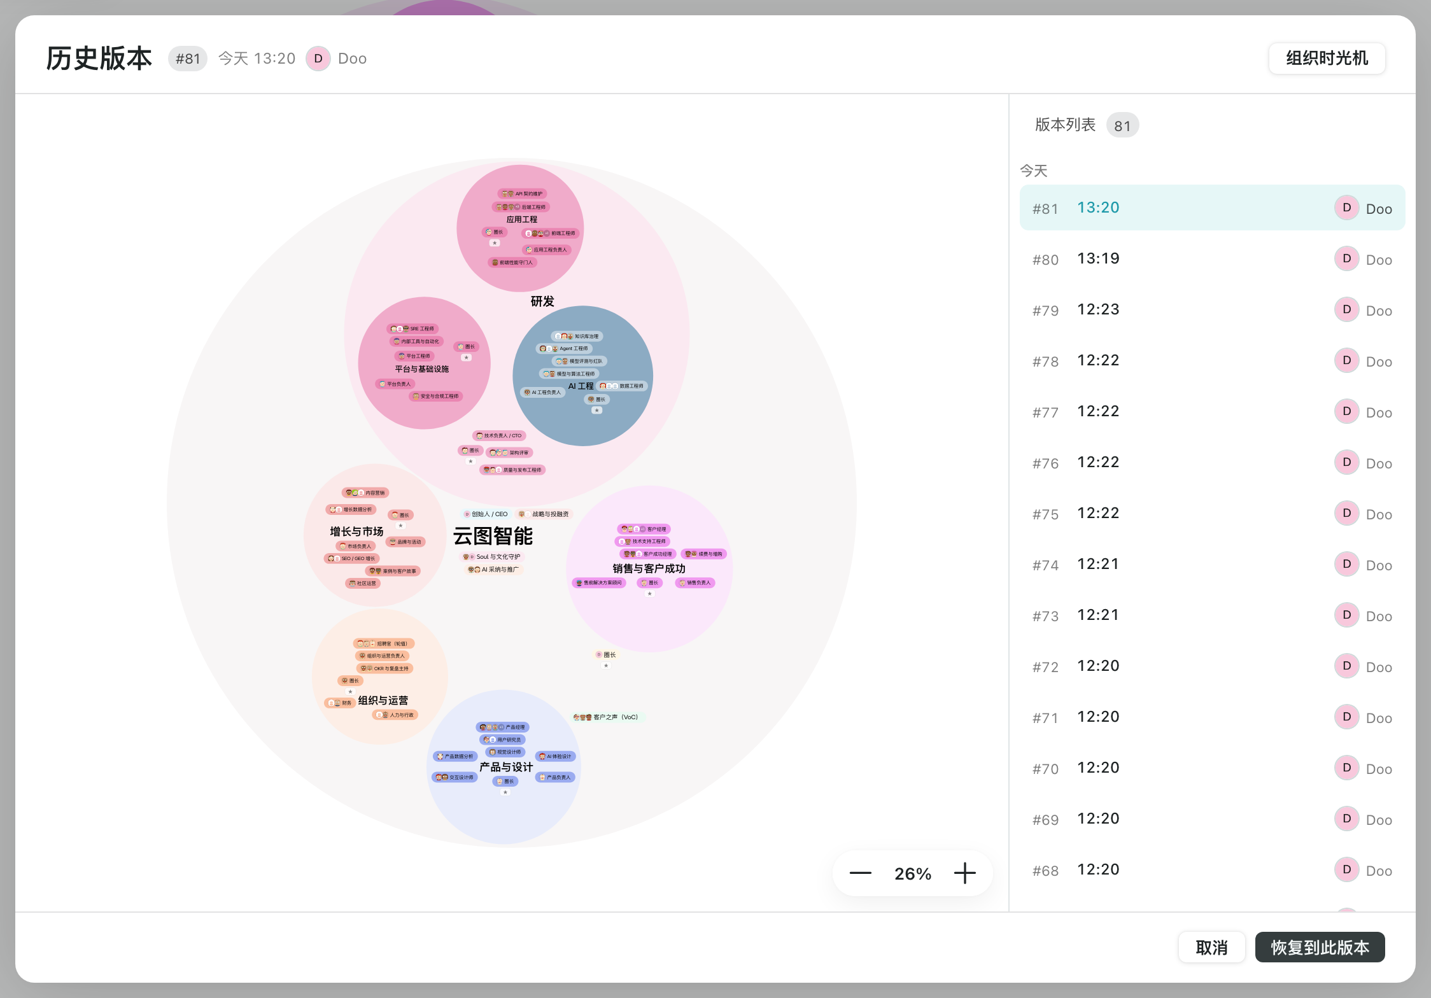Image resolution: width=1431 pixels, height=998 pixels.
Task: Select version #72 in the list
Action: coord(1212,666)
